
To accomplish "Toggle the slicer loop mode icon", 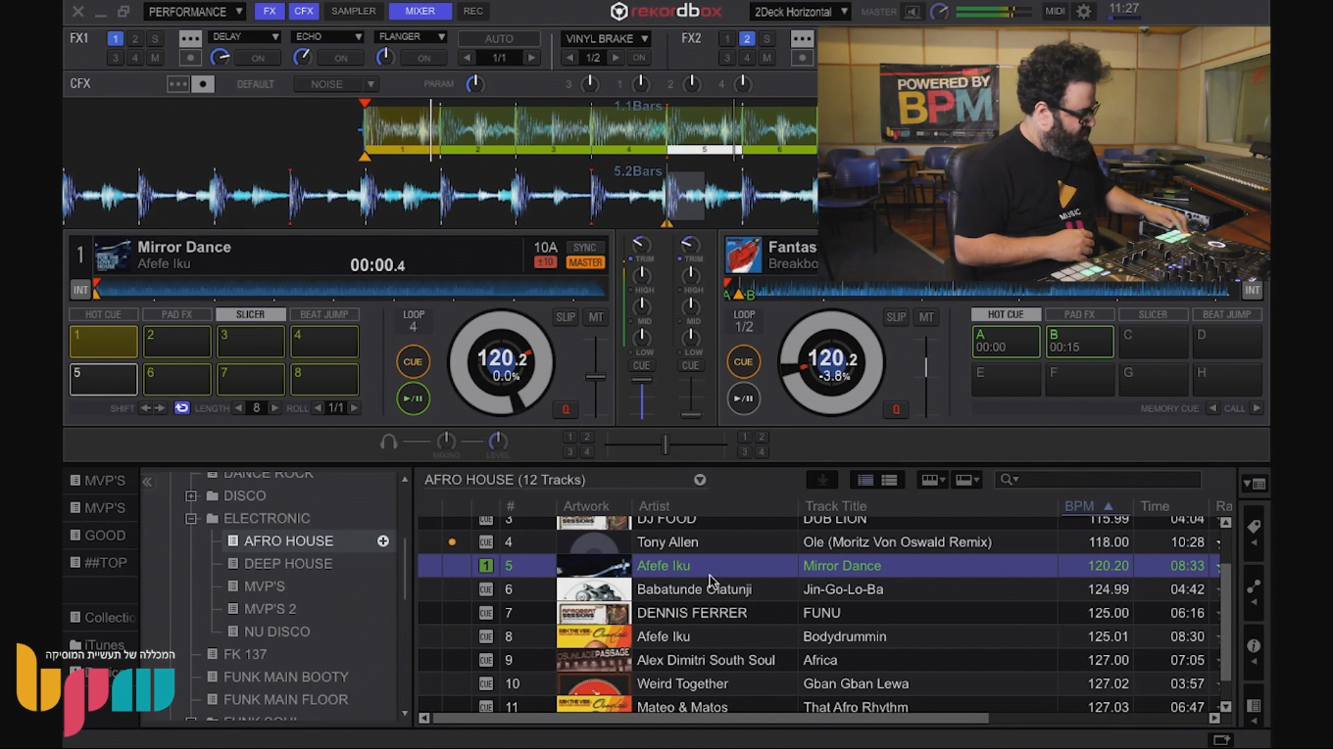I will click(181, 408).
